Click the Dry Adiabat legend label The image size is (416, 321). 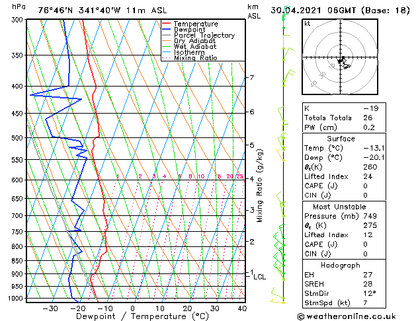(x=194, y=41)
